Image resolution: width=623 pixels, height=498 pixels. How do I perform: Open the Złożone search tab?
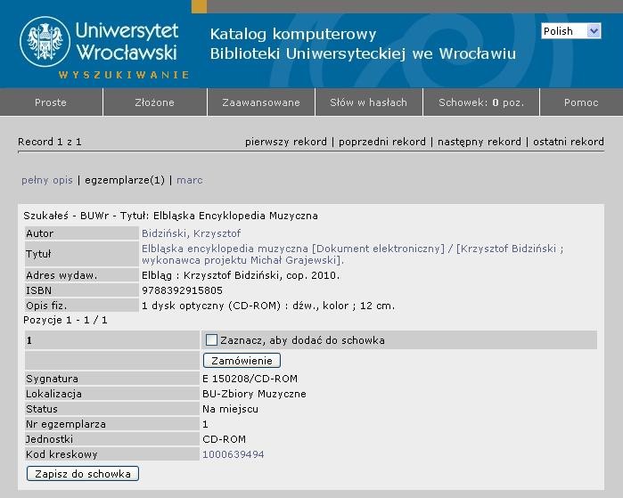154,102
